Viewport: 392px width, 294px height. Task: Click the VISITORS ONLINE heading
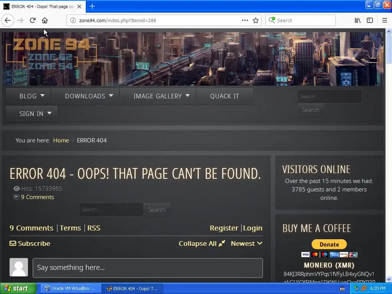click(x=316, y=169)
